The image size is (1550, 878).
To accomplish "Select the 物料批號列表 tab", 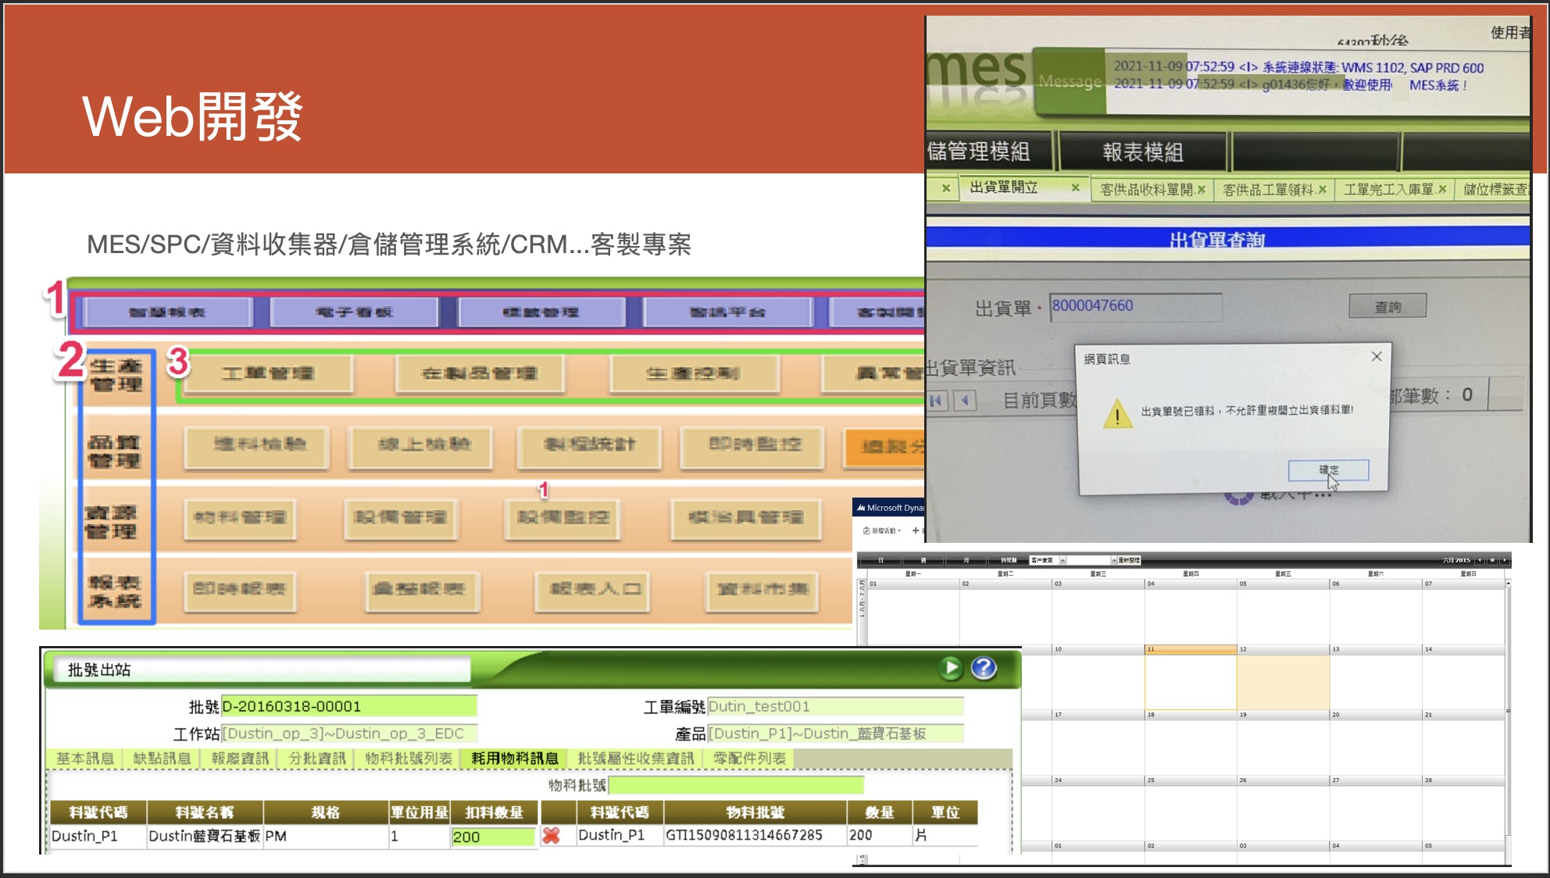I will click(409, 758).
